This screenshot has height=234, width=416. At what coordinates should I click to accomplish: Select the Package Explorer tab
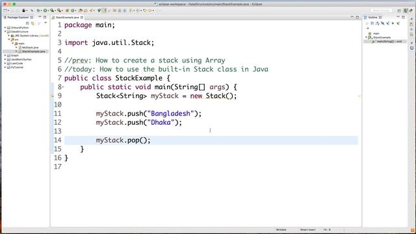coord(18,18)
